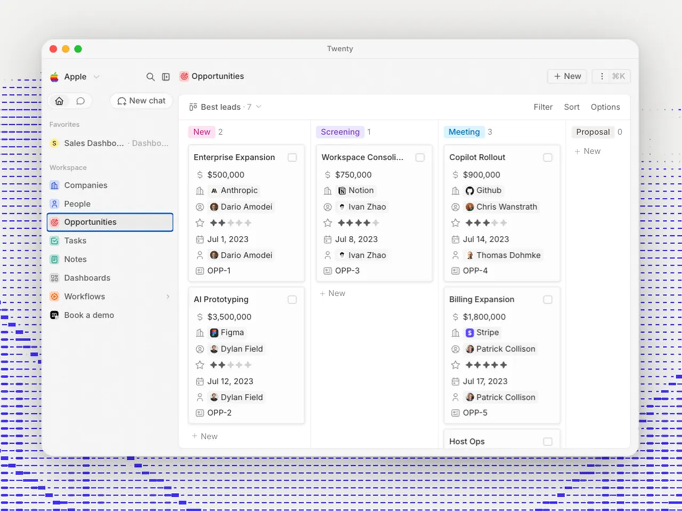Go to the home icon tab

59,101
